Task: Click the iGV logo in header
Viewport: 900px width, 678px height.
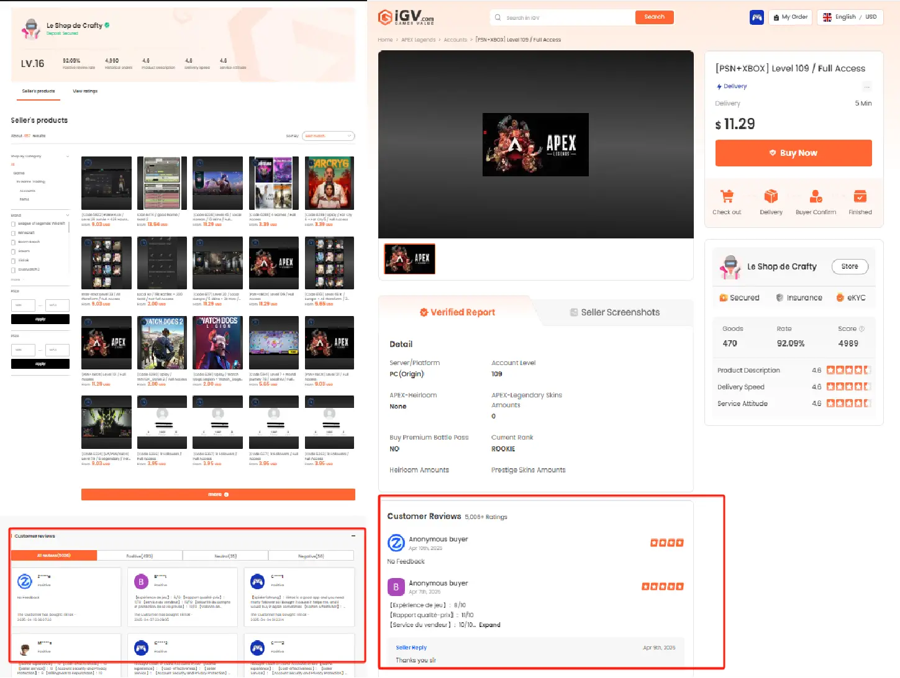Action: (x=406, y=17)
